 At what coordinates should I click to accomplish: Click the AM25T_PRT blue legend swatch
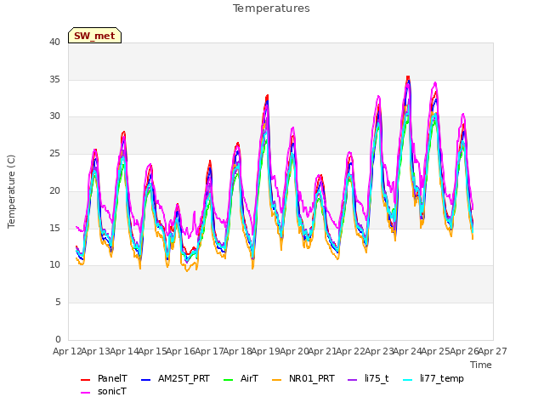coord(145,380)
